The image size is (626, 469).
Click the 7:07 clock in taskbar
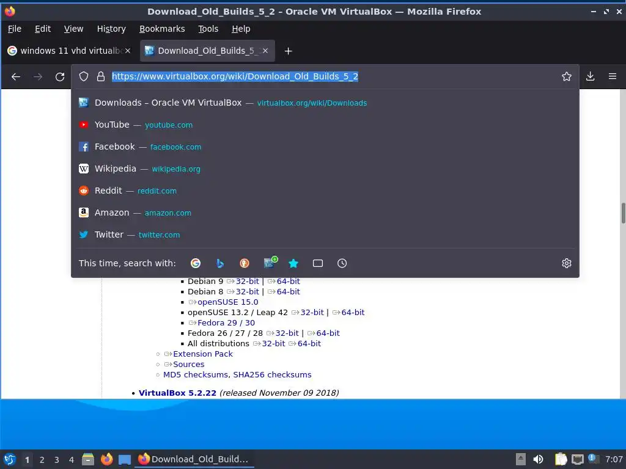pyautogui.click(x=614, y=459)
